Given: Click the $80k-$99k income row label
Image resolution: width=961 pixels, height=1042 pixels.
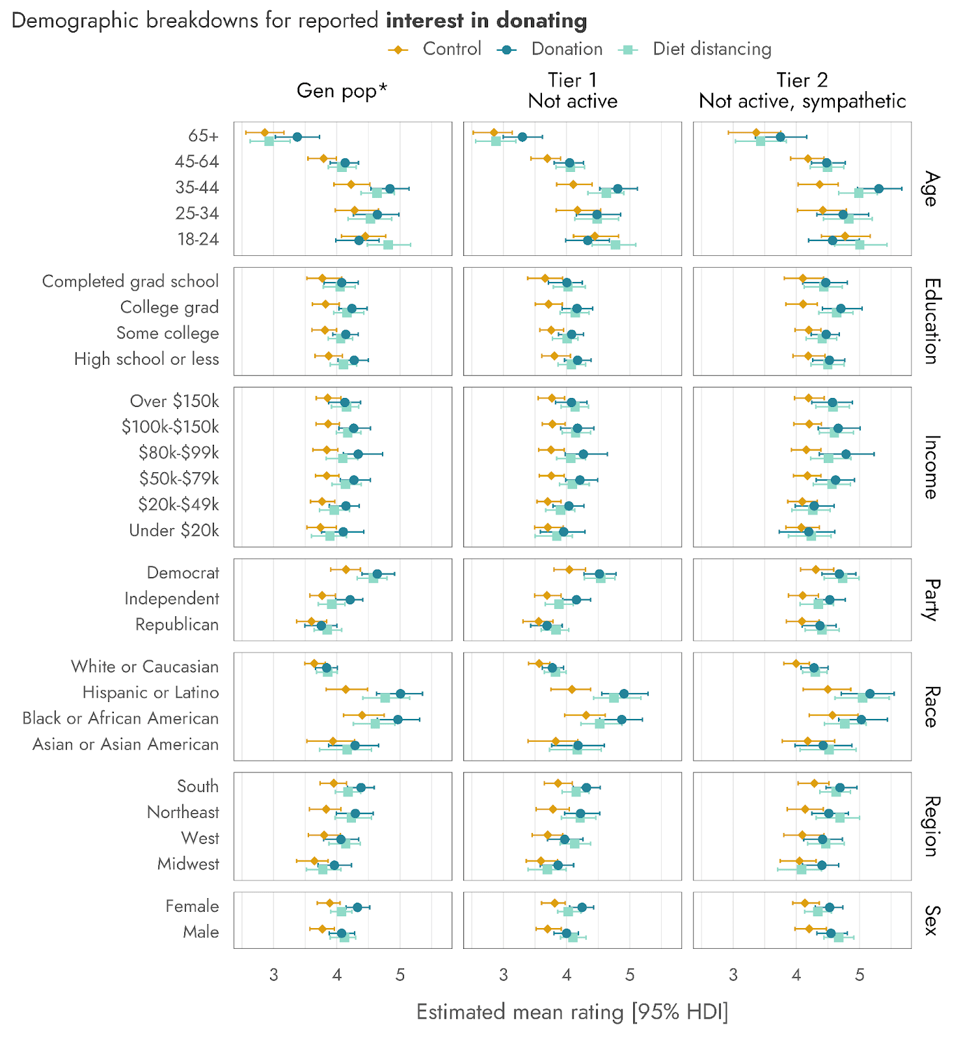Looking at the screenshot, I should pos(179,453).
